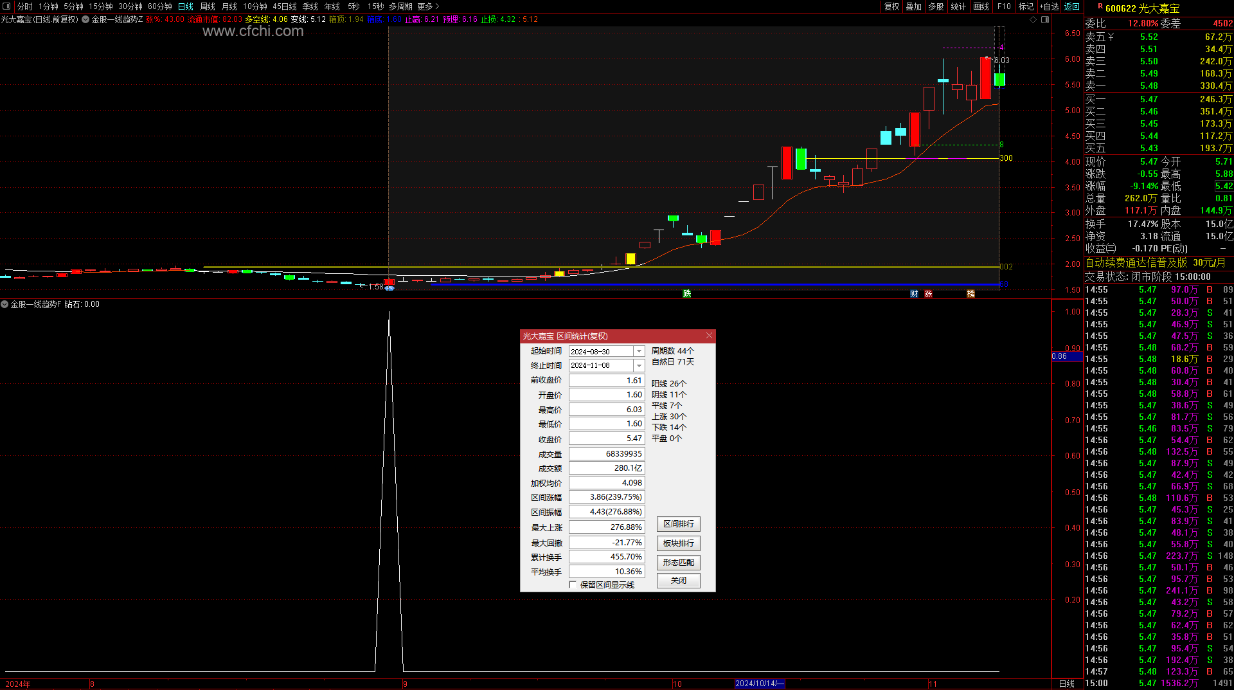Switch to the 15分钟 period tab
1234x690 pixels.
(101, 6)
